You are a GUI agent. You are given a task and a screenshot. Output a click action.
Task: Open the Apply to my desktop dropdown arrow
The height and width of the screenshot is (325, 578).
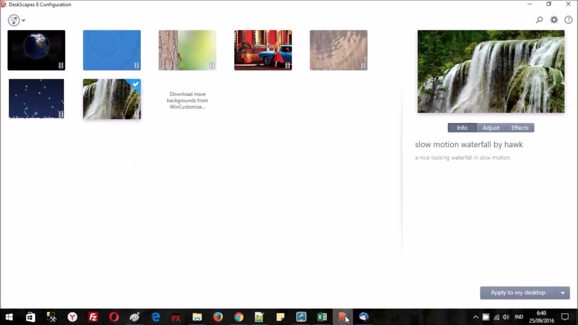[562, 292]
